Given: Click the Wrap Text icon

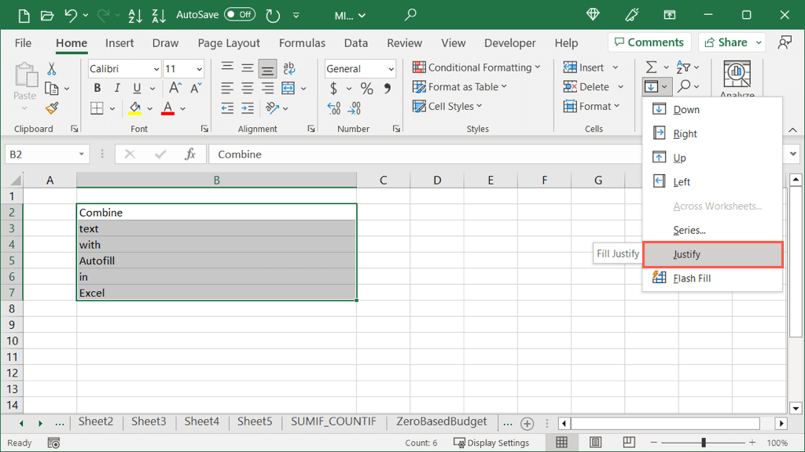Looking at the screenshot, I should click(289, 69).
